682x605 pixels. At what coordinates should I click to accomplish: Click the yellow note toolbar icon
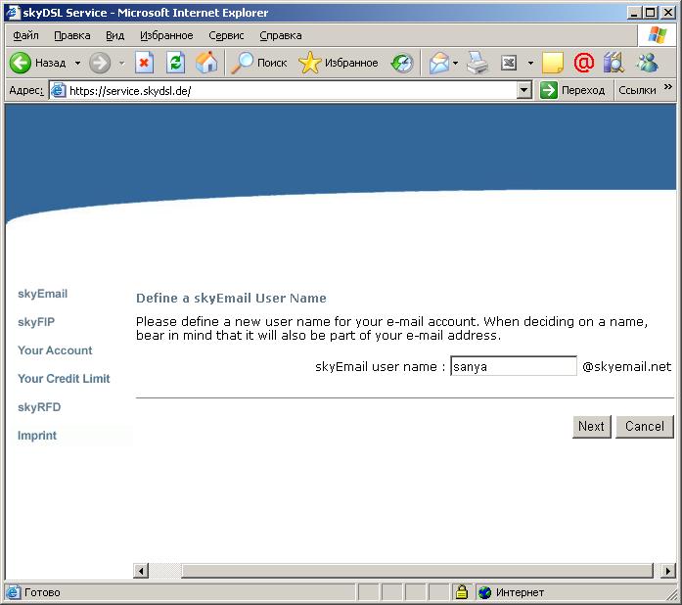pos(553,63)
